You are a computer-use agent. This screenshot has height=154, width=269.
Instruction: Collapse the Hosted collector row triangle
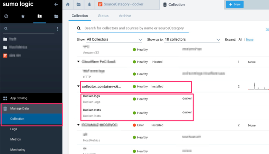(x=79, y=62)
